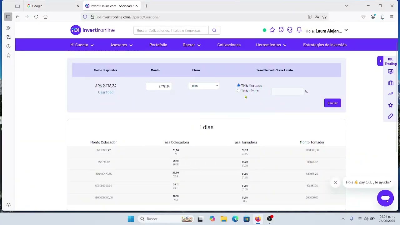Open briefcase portfolio icon in right sidebar

point(391,83)
